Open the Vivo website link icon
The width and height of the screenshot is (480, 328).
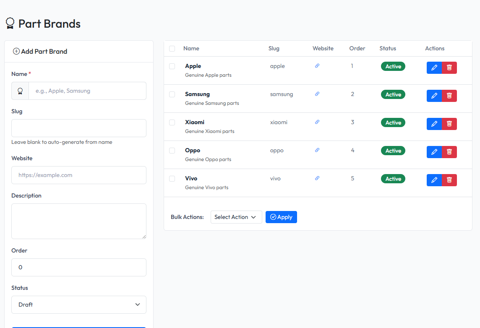click(x=317, y=178)
